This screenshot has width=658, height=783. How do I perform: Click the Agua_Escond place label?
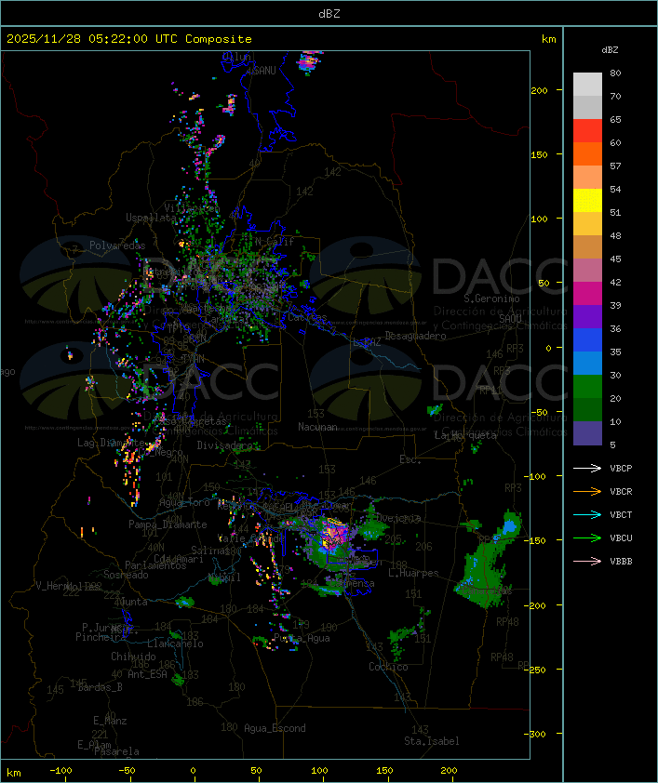pos(275,728)
